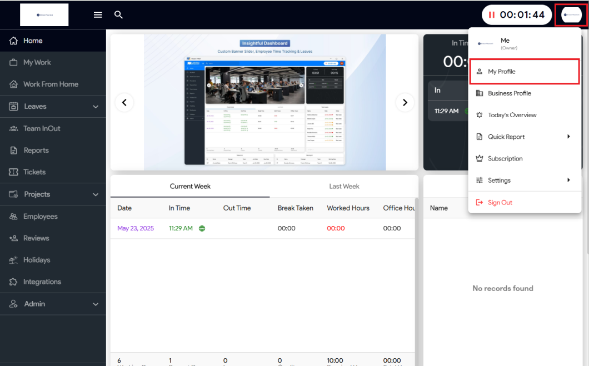The height and width of the screenshot is (366, 589).
Task: Open Integrations puzzle icon
Action: tap(13, 282)
